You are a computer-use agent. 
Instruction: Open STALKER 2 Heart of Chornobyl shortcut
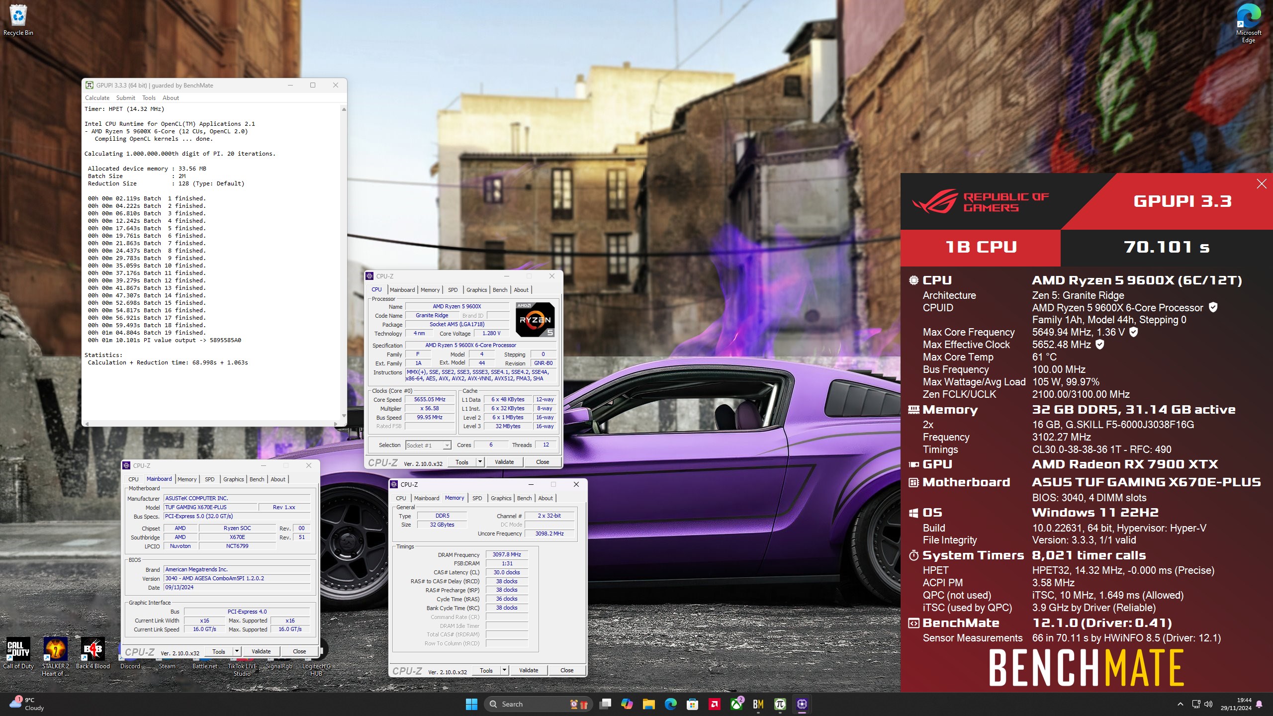click(55, 656)
